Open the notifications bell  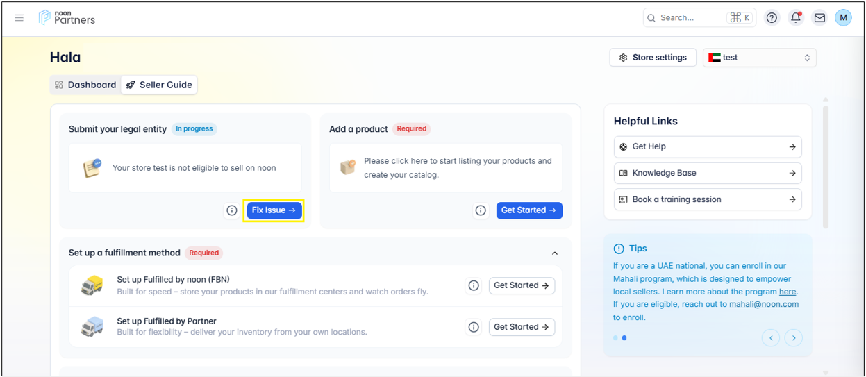point(796,18)
